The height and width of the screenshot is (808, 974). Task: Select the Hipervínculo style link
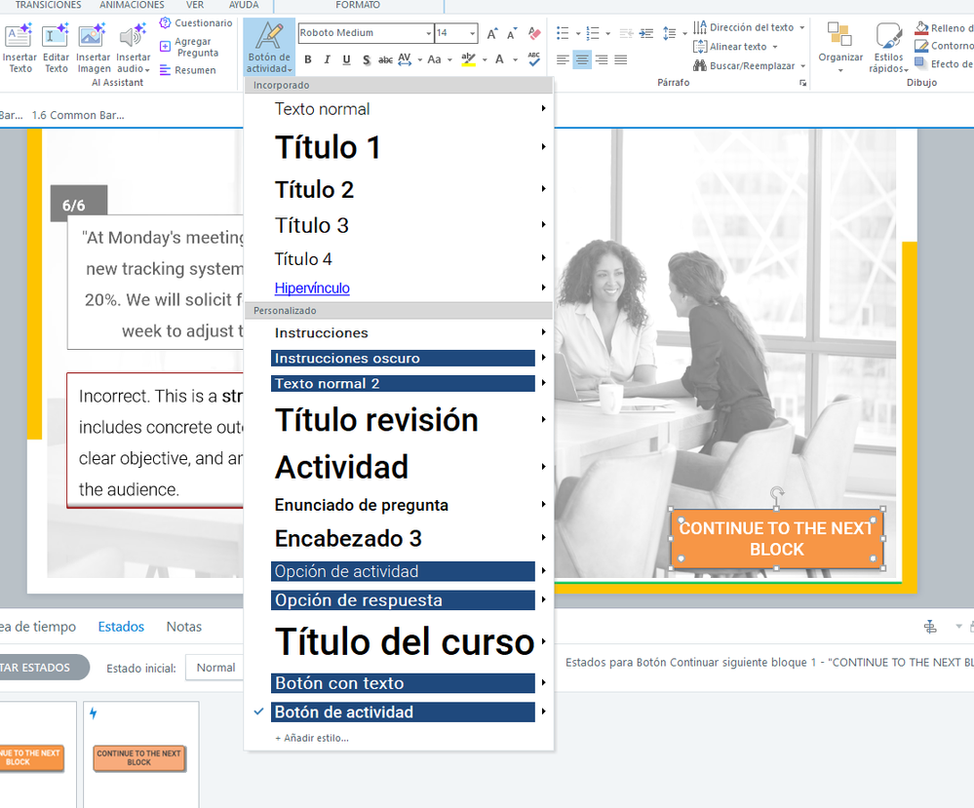[x=312, y=288]
